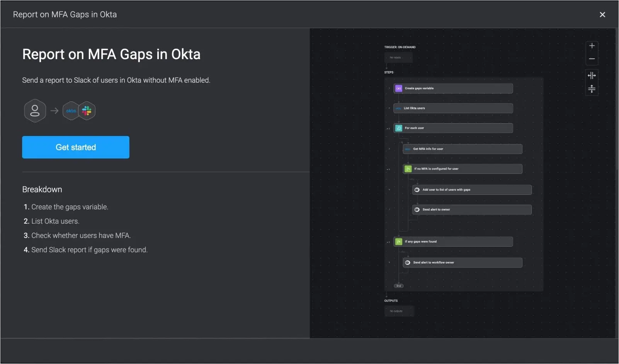Click icon on Send alert to workflow owner
619x364 pixels.
pos(408,262)
